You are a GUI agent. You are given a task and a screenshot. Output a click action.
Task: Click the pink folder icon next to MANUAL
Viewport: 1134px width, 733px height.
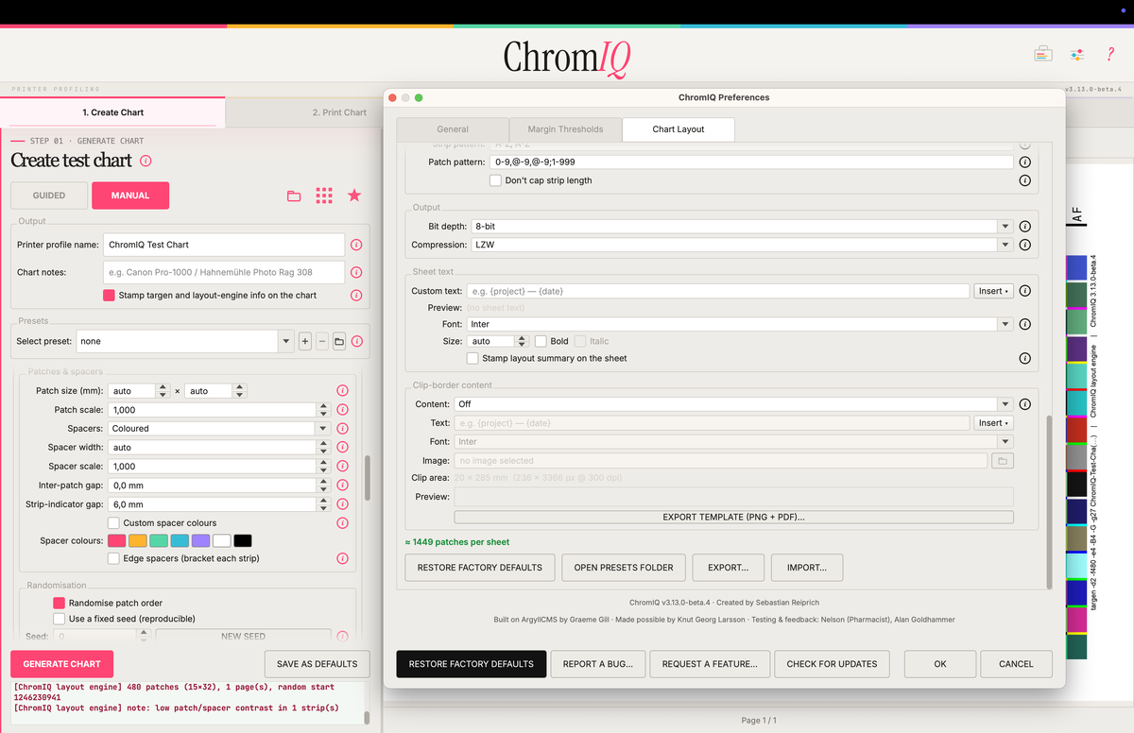[x=294, y=196]
